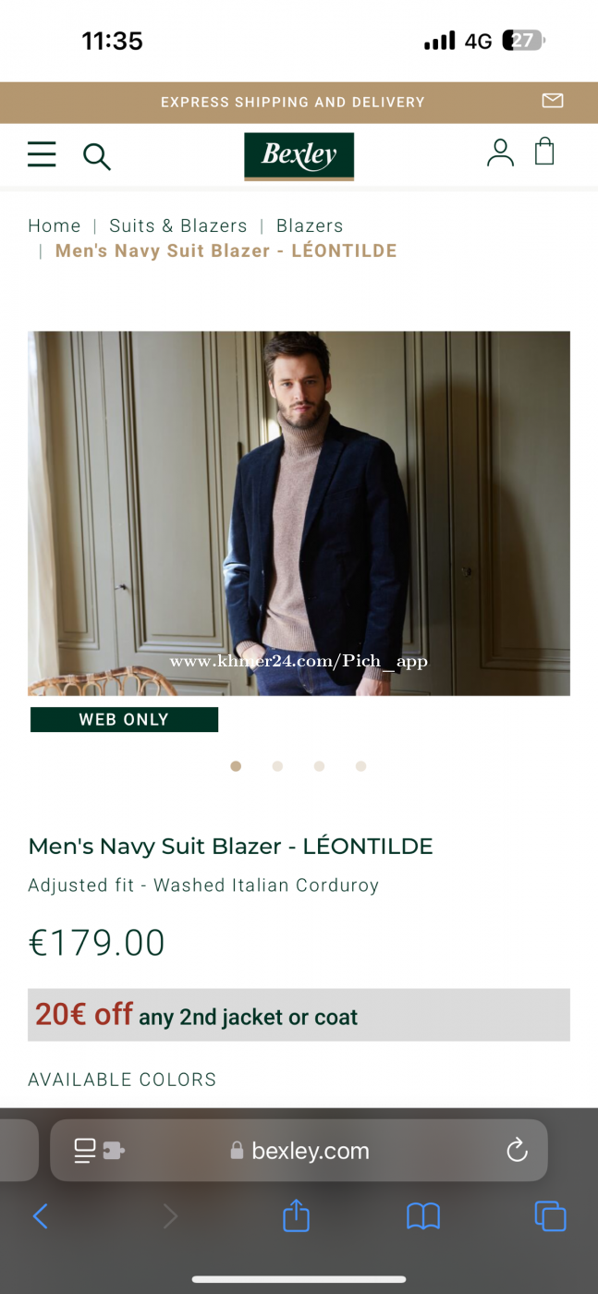Go back with Safari back arrow
598x1294 pixels.
[40, 1216]
